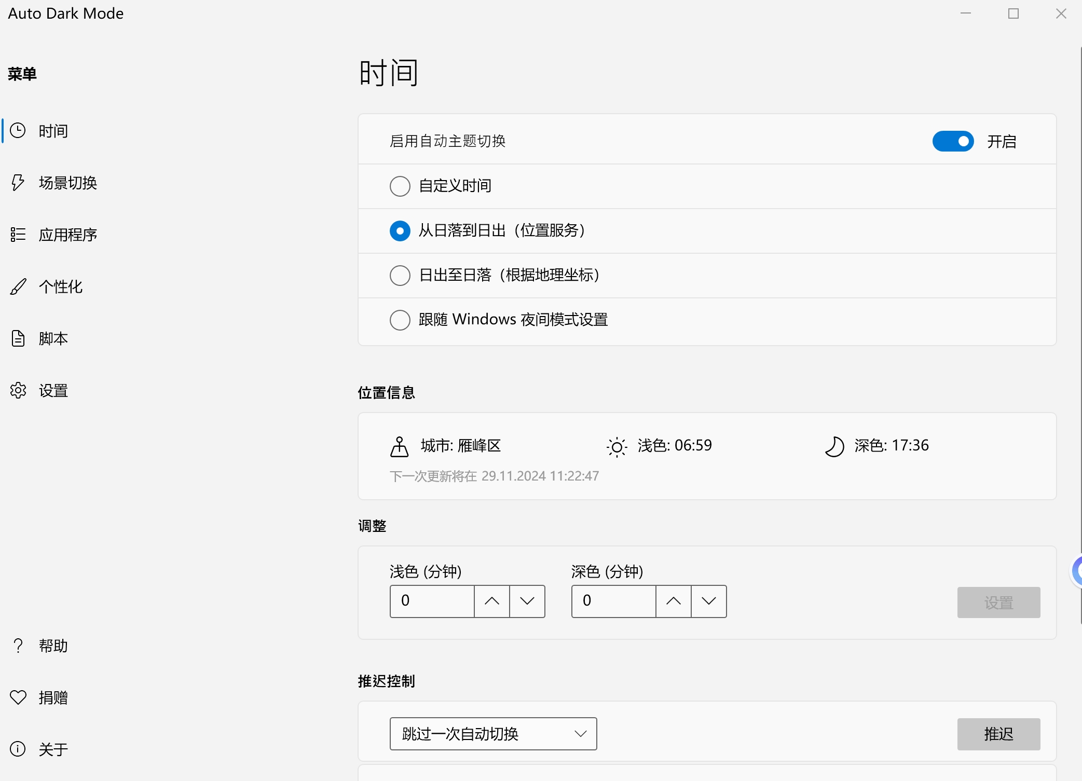Click the vertical scrollbar on the right
The width and height of the screenshot is (1082, 781).
coord(1081,335)
